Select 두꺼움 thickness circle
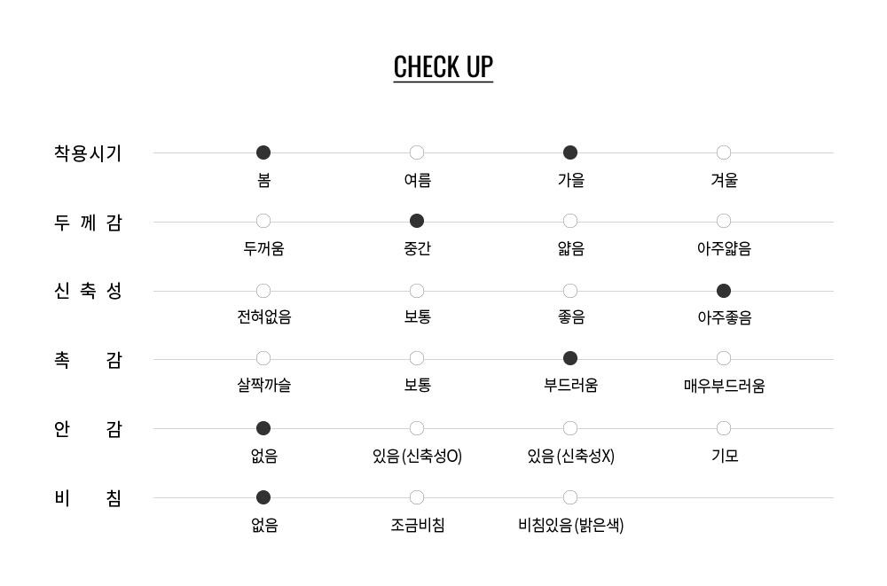887x586 pixels. 263,221
